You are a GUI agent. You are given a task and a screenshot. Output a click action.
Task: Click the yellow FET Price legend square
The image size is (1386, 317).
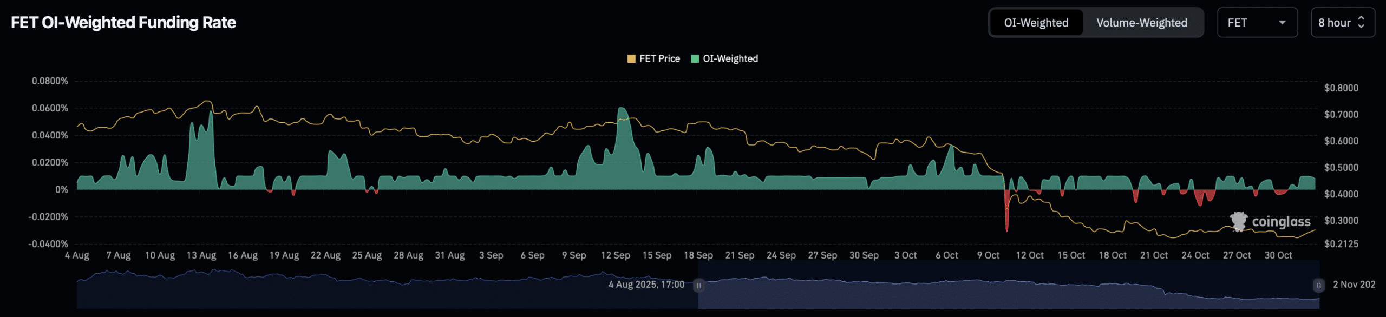(x=631, y=59)
